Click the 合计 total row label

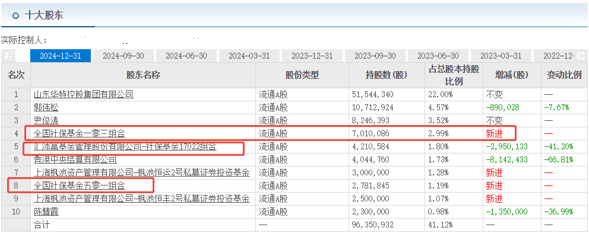42,225
